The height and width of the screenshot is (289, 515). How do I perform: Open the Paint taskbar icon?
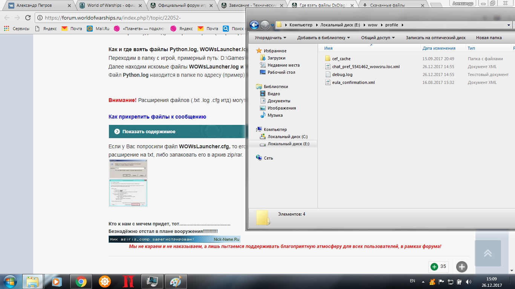tap(176, 281)
